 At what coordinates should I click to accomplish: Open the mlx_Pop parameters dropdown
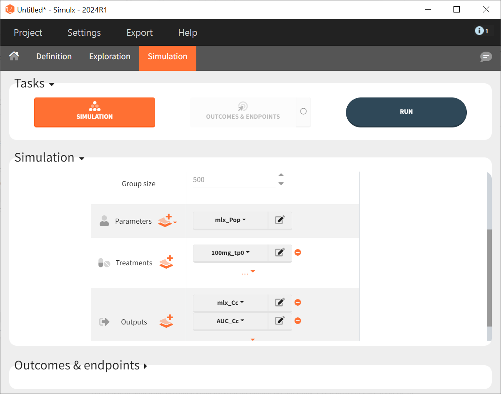(x=230, y=220)
